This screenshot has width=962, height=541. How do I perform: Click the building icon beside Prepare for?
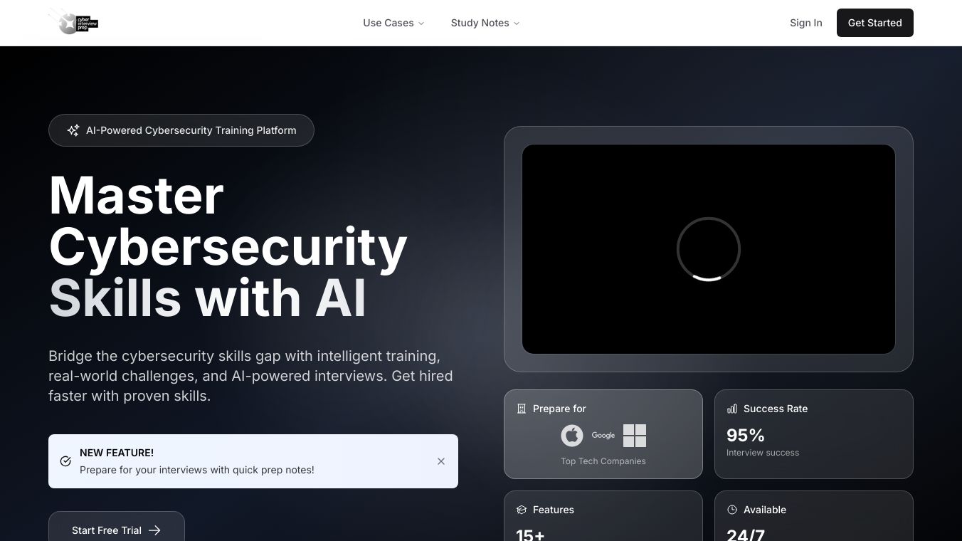coord(522,409)
